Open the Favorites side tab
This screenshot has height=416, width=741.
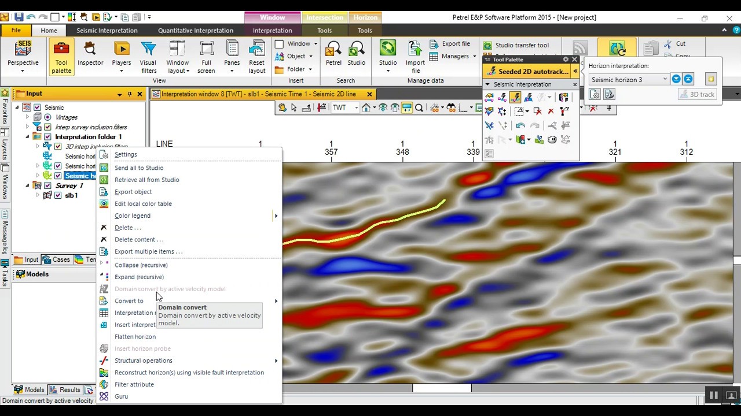tap(5, 106)
